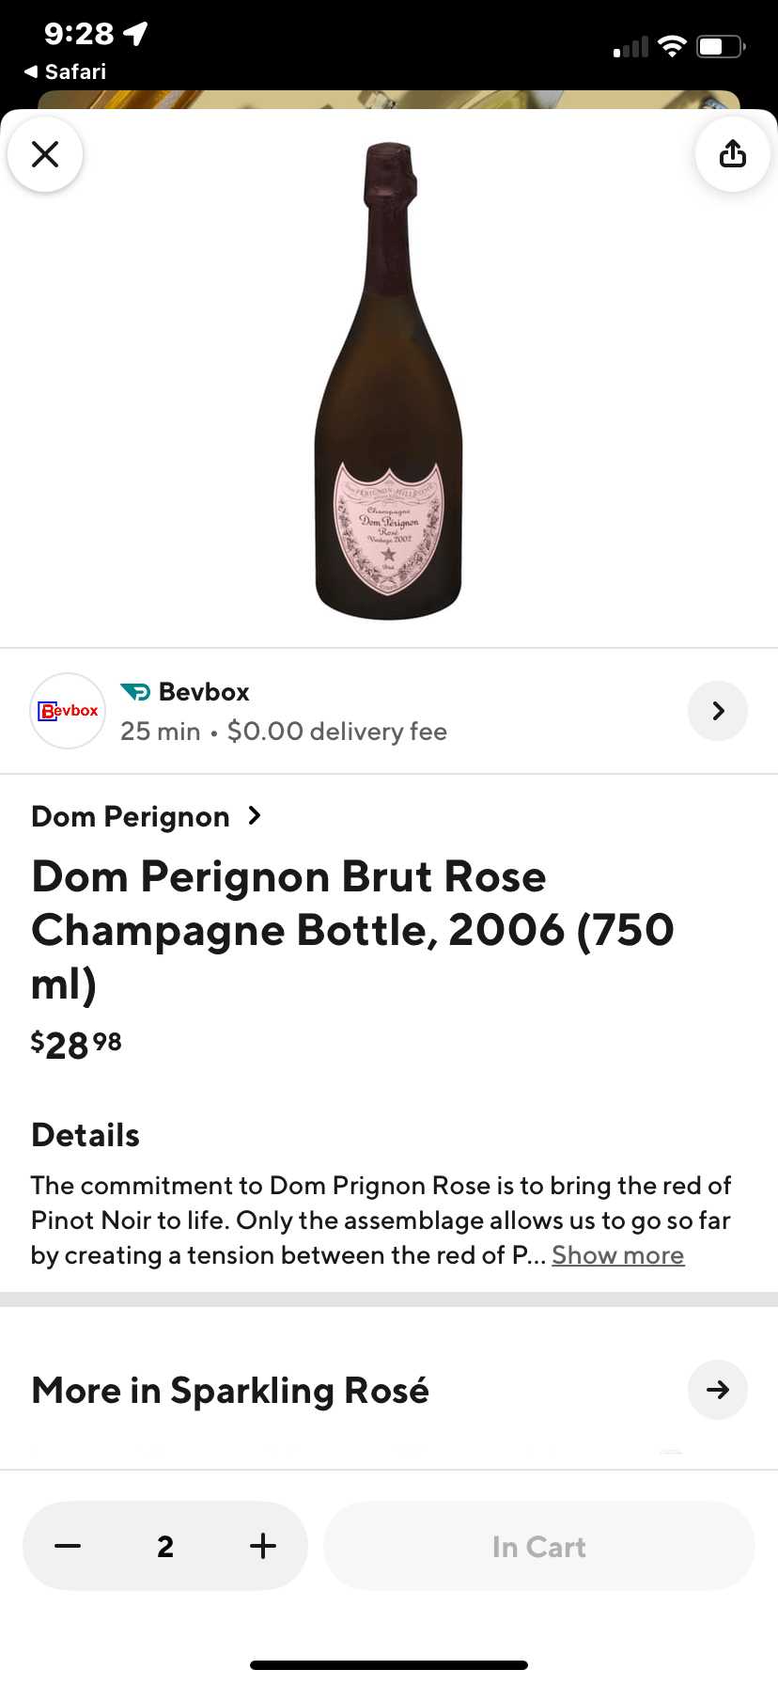The height and width of the screenshot is (1685, 778).
Task: Open Bevbox store with chevron arrow
Action: pos(718,711)
